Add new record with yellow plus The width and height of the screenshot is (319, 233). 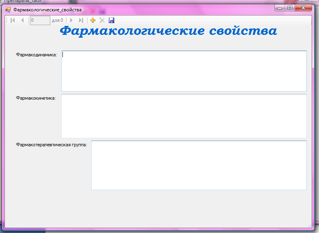(x=93, y=20)
